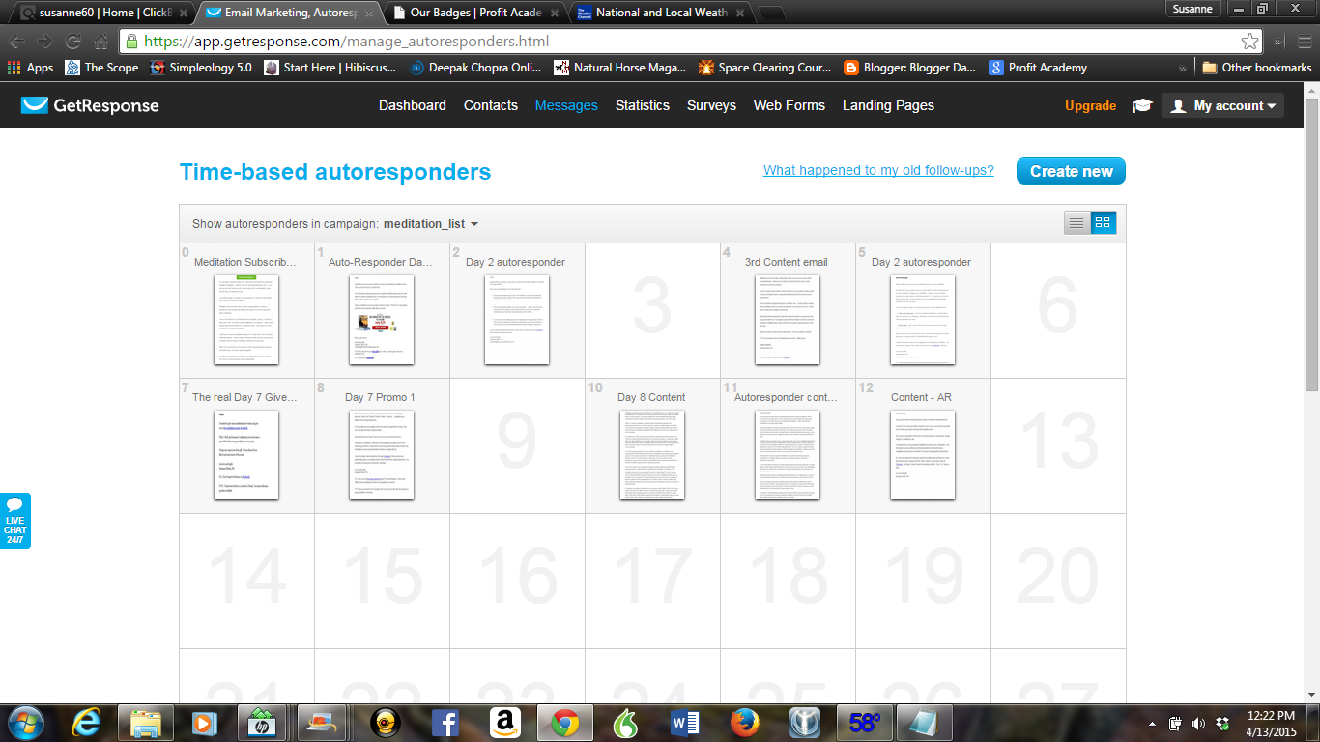Launch Internet Explorer from the taskbar
The width and height of the screenshot is (1320, 742).
87,722
